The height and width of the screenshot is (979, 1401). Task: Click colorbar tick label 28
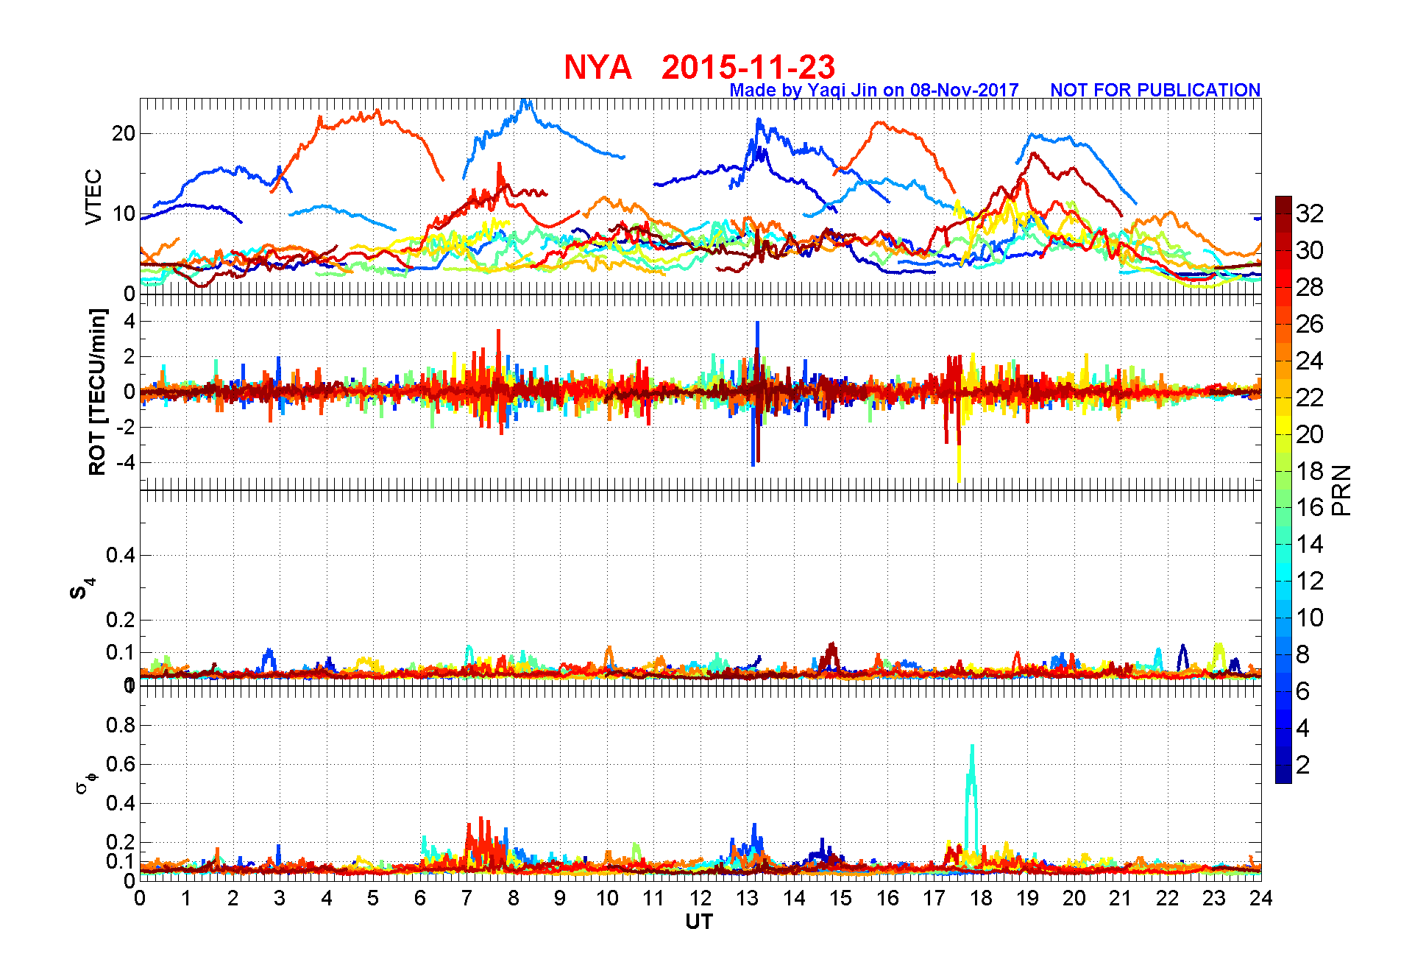(x=1310, y=287)
